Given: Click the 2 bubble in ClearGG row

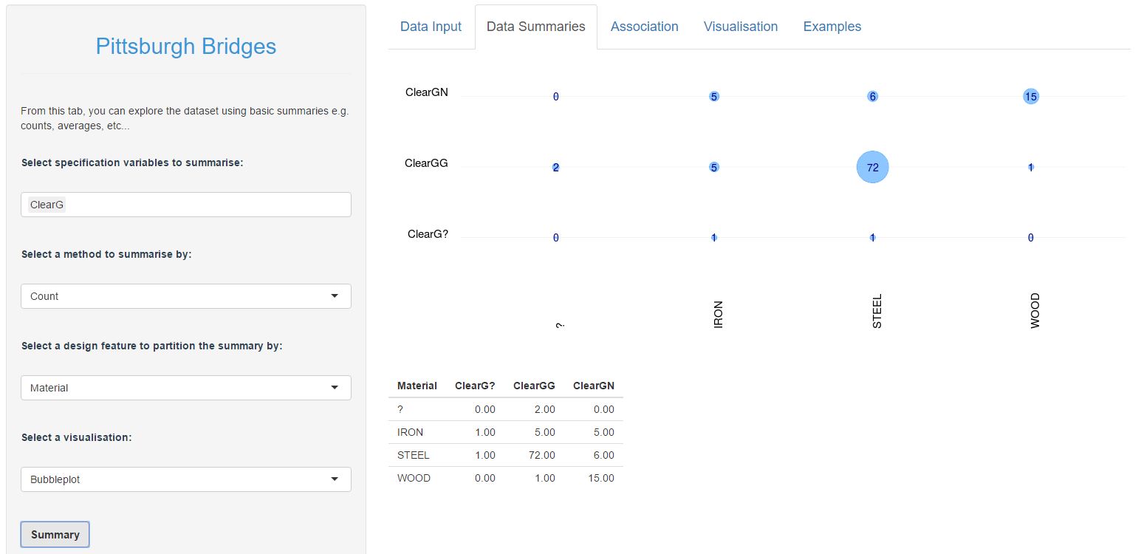Looking at the screenshot, I should [555, 167].
